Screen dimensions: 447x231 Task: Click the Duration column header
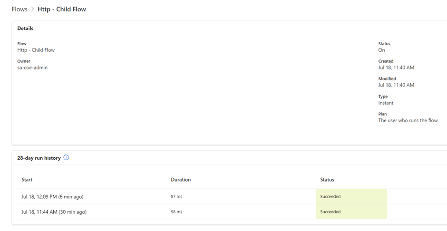tap(181, 180)
